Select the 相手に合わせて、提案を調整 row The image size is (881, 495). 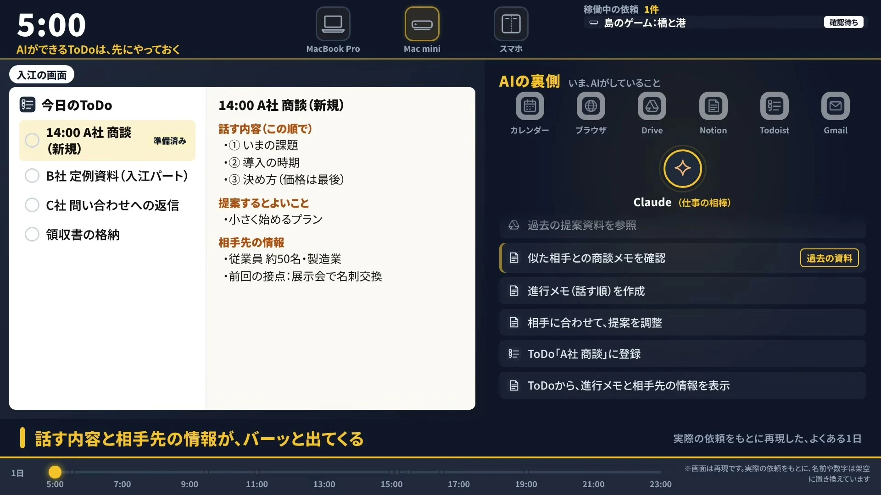pyautogui.click(x=682, y=323)
